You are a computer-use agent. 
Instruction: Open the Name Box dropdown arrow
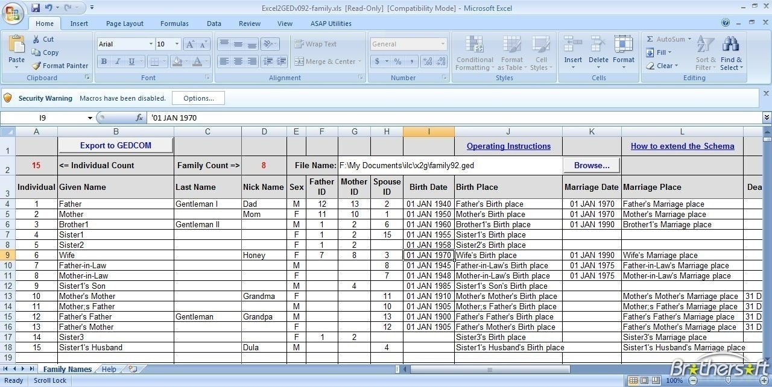[x=90, y=118]
